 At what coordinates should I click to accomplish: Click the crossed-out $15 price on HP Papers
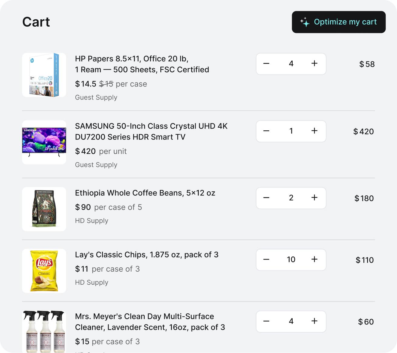106,84
